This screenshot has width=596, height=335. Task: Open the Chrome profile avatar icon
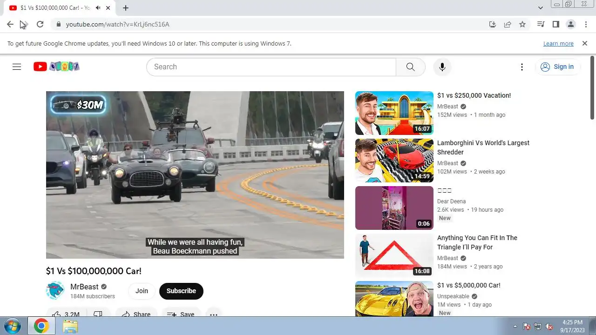[570, 24]
